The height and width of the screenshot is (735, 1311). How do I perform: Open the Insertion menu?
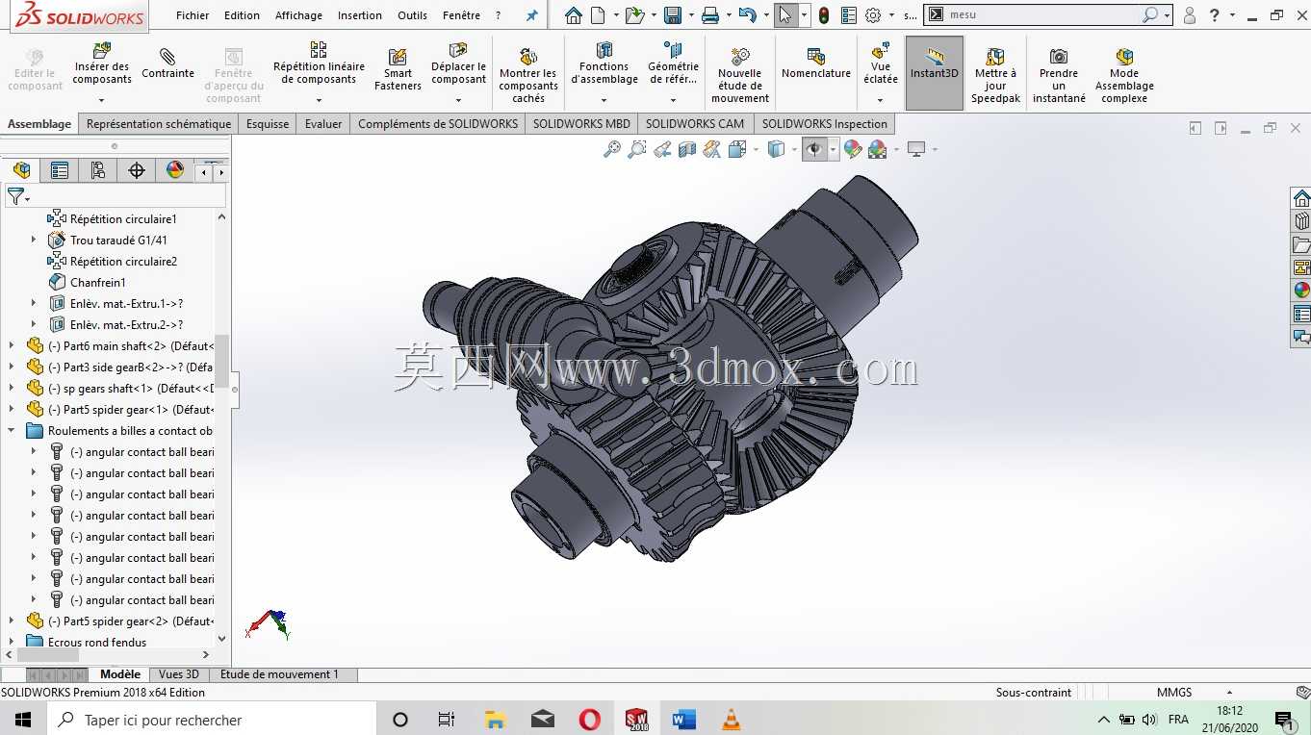pyautogui.click(x=359, y=15)
